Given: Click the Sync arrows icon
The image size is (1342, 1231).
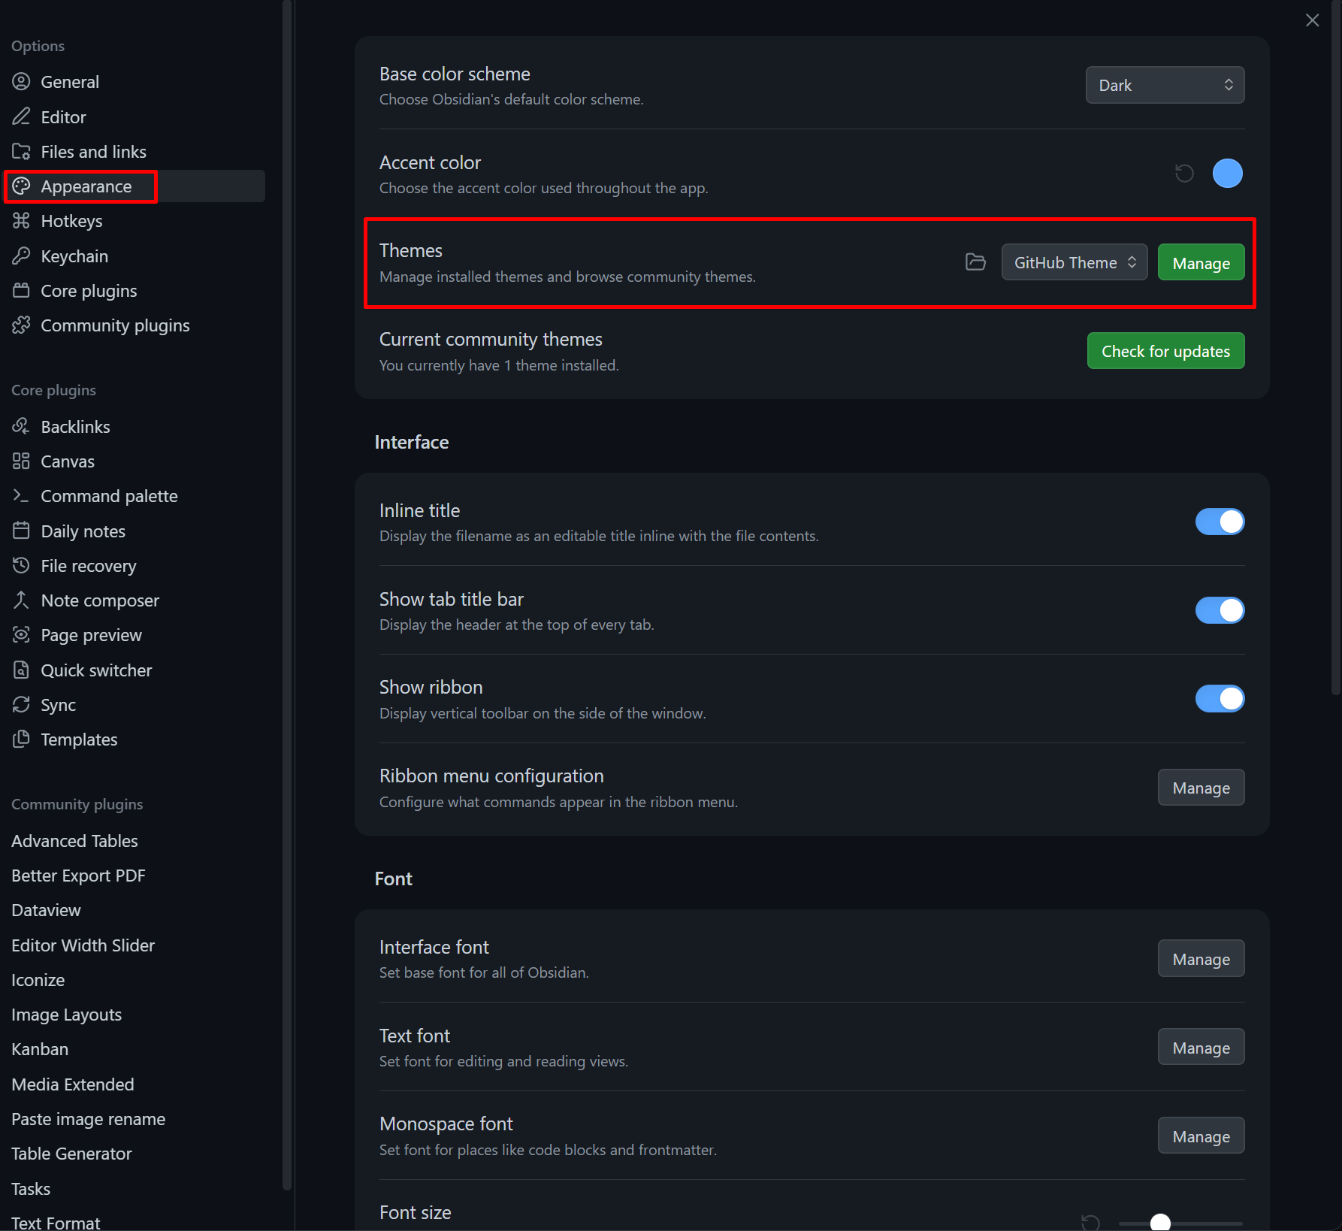Looking at the screenshot, I should pyautogui.click(x=21, y=704).
